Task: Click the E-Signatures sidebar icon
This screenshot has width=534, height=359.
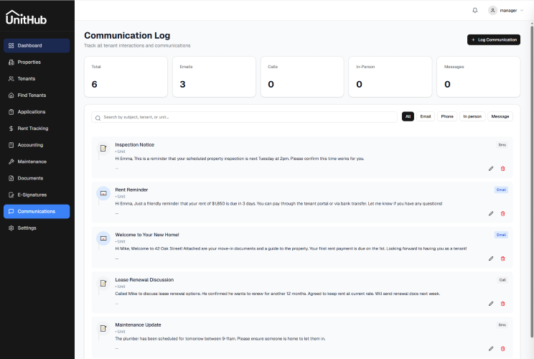Action: point(11,195)
